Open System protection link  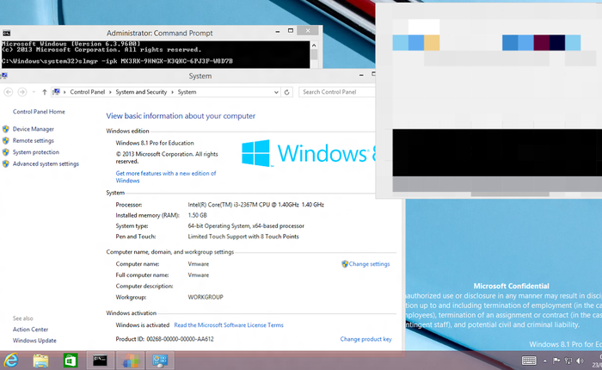click(x=36, y=152)
